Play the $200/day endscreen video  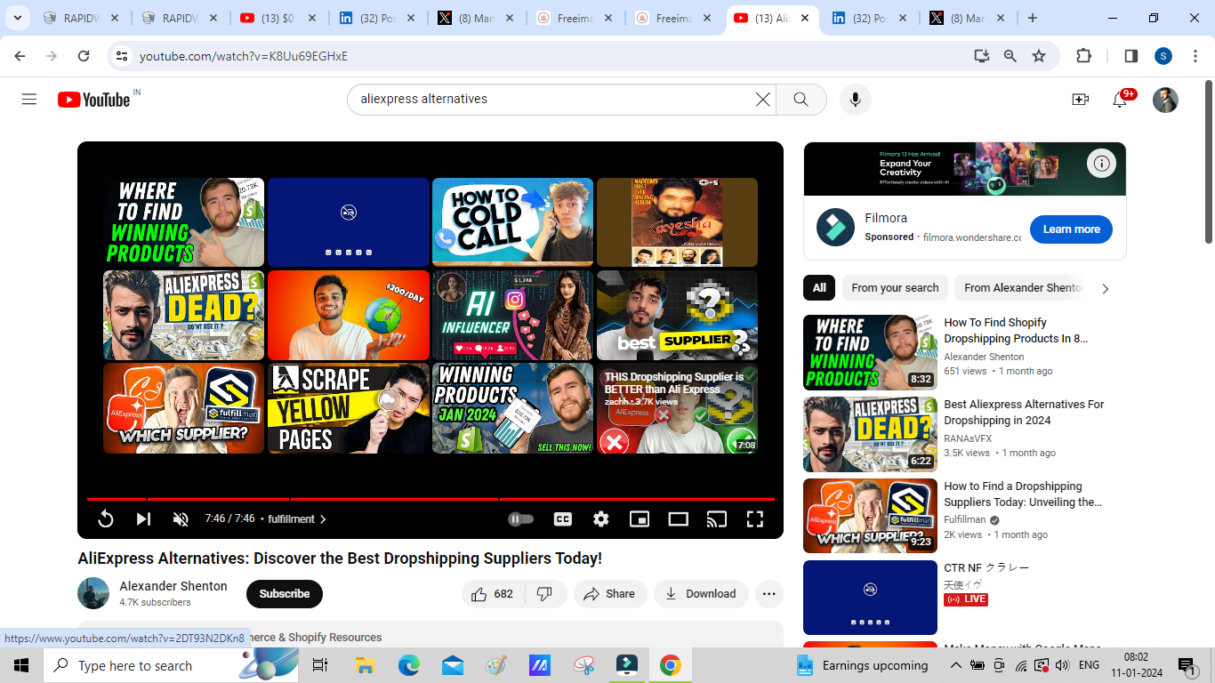349,315
